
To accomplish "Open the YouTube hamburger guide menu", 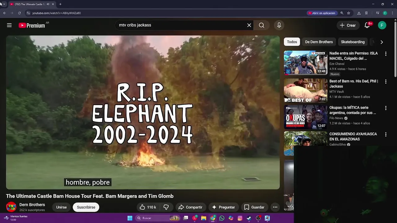I will coord(9,25).
